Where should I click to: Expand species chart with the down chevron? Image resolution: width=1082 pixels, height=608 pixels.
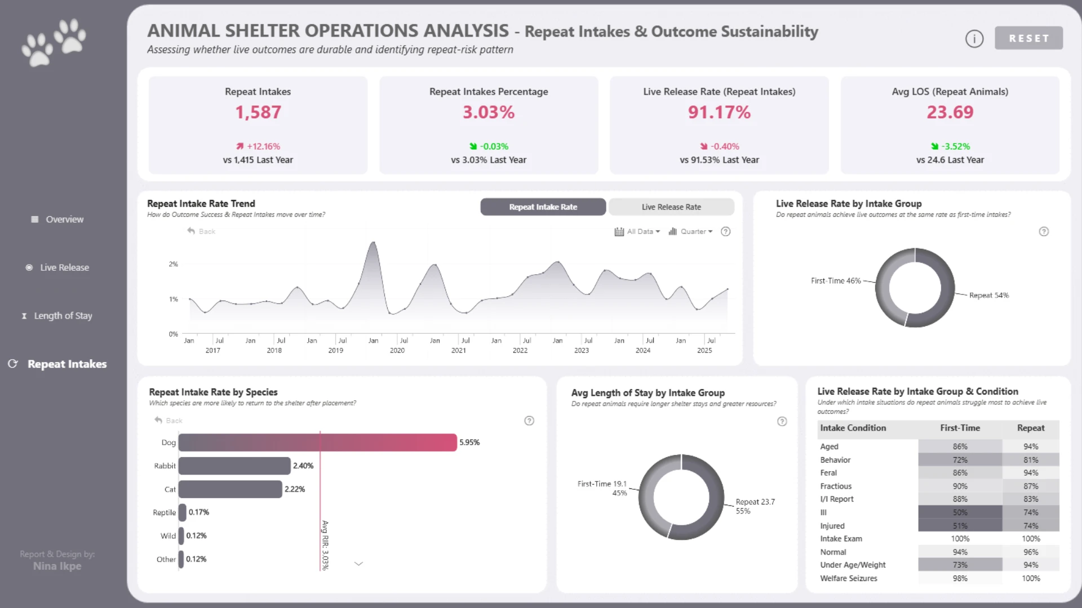point(358,564)
